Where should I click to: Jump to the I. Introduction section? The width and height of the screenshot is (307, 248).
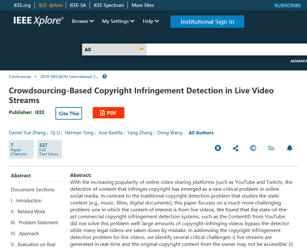tap(26, 200)
